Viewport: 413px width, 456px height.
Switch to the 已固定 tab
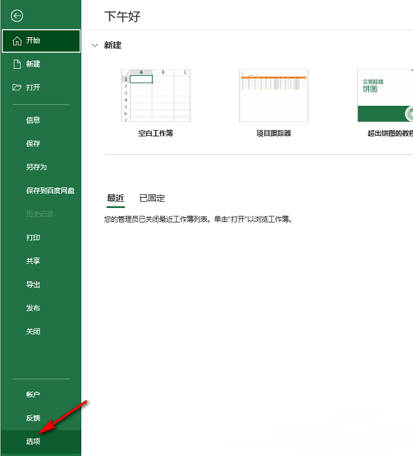(152, 198)
